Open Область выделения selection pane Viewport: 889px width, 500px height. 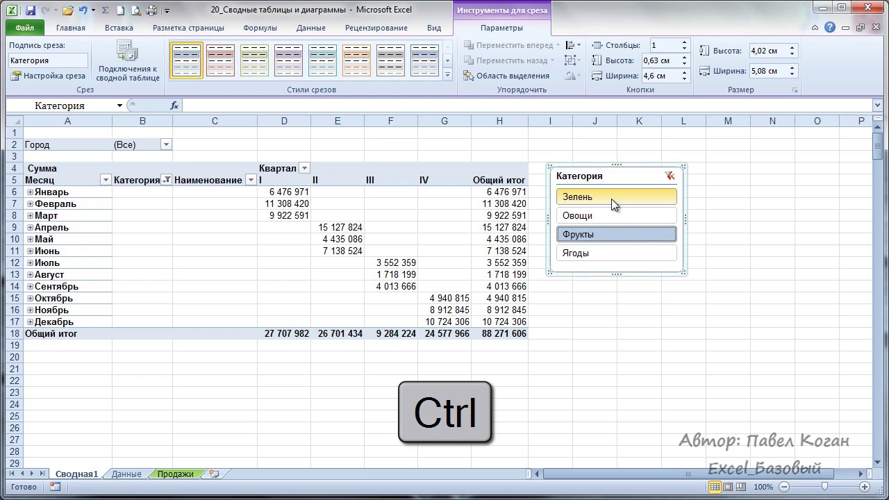506,76
